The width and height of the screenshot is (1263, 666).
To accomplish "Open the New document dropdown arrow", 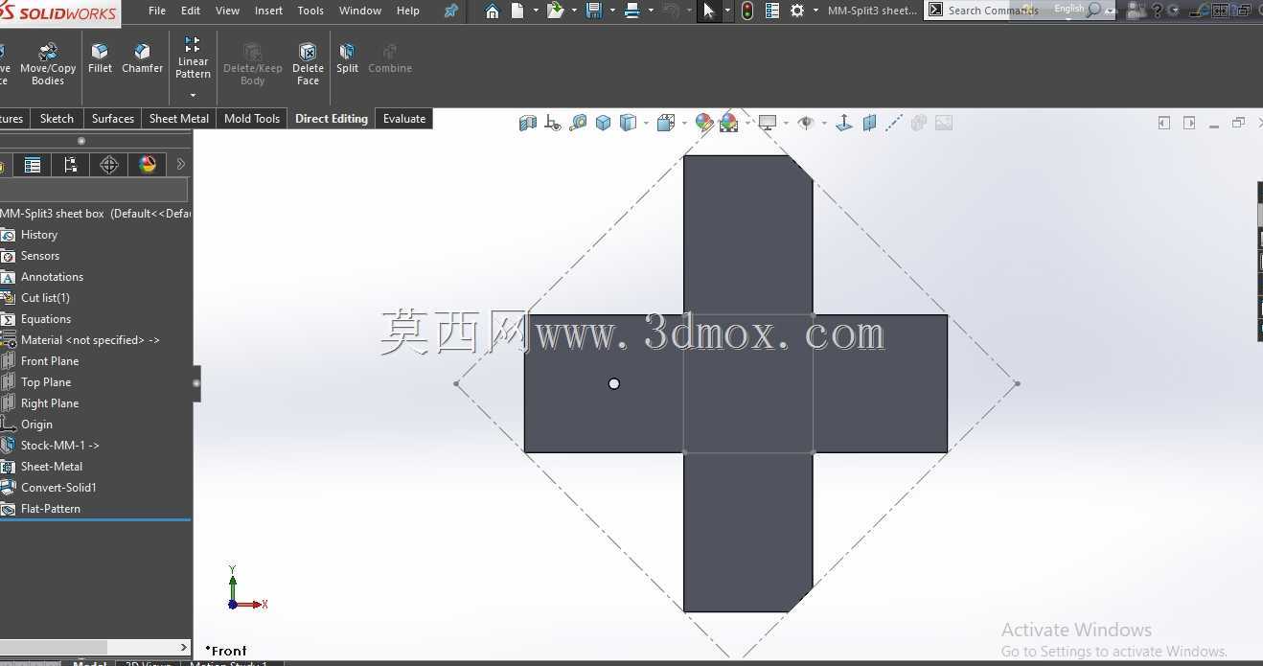I will coord(536,11).
